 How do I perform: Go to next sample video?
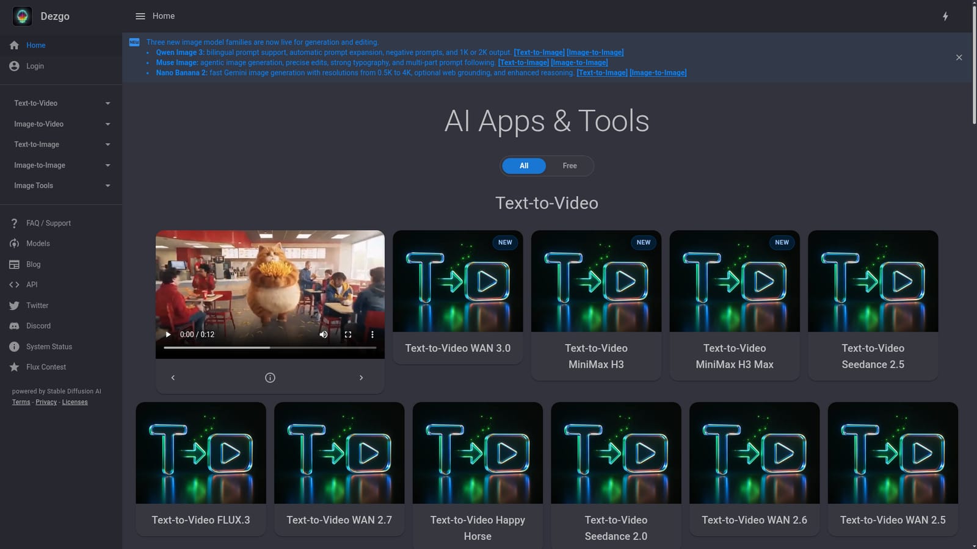pyautogui.click(x=361, y=378)
